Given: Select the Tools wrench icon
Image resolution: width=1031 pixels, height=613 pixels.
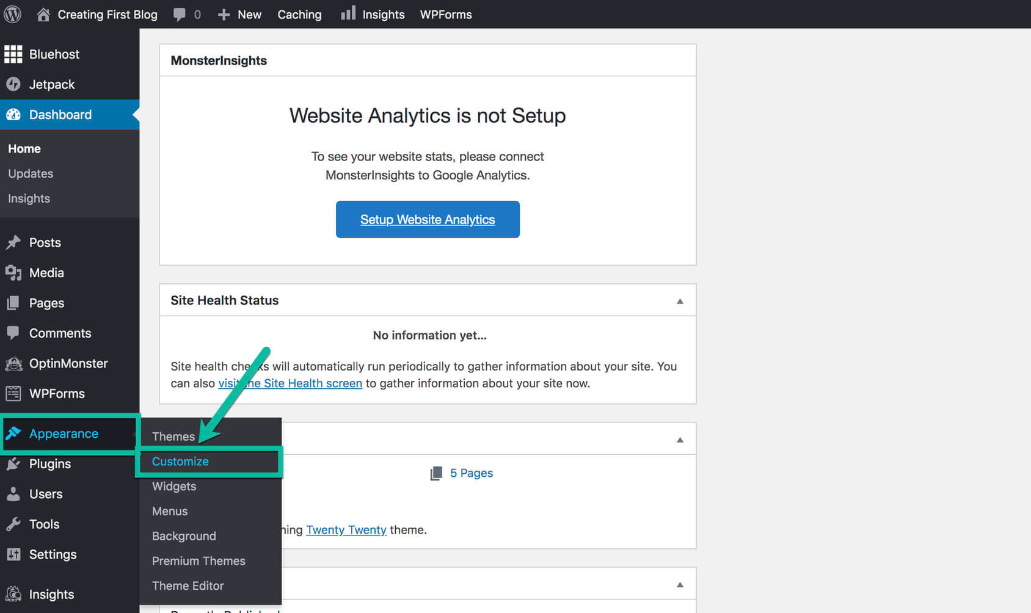Looking at the screenshot, I should pyautogui.click(x=13, y=524).
